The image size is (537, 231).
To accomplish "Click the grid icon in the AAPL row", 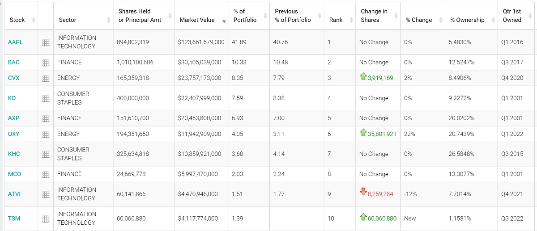I will coord(45,42).
